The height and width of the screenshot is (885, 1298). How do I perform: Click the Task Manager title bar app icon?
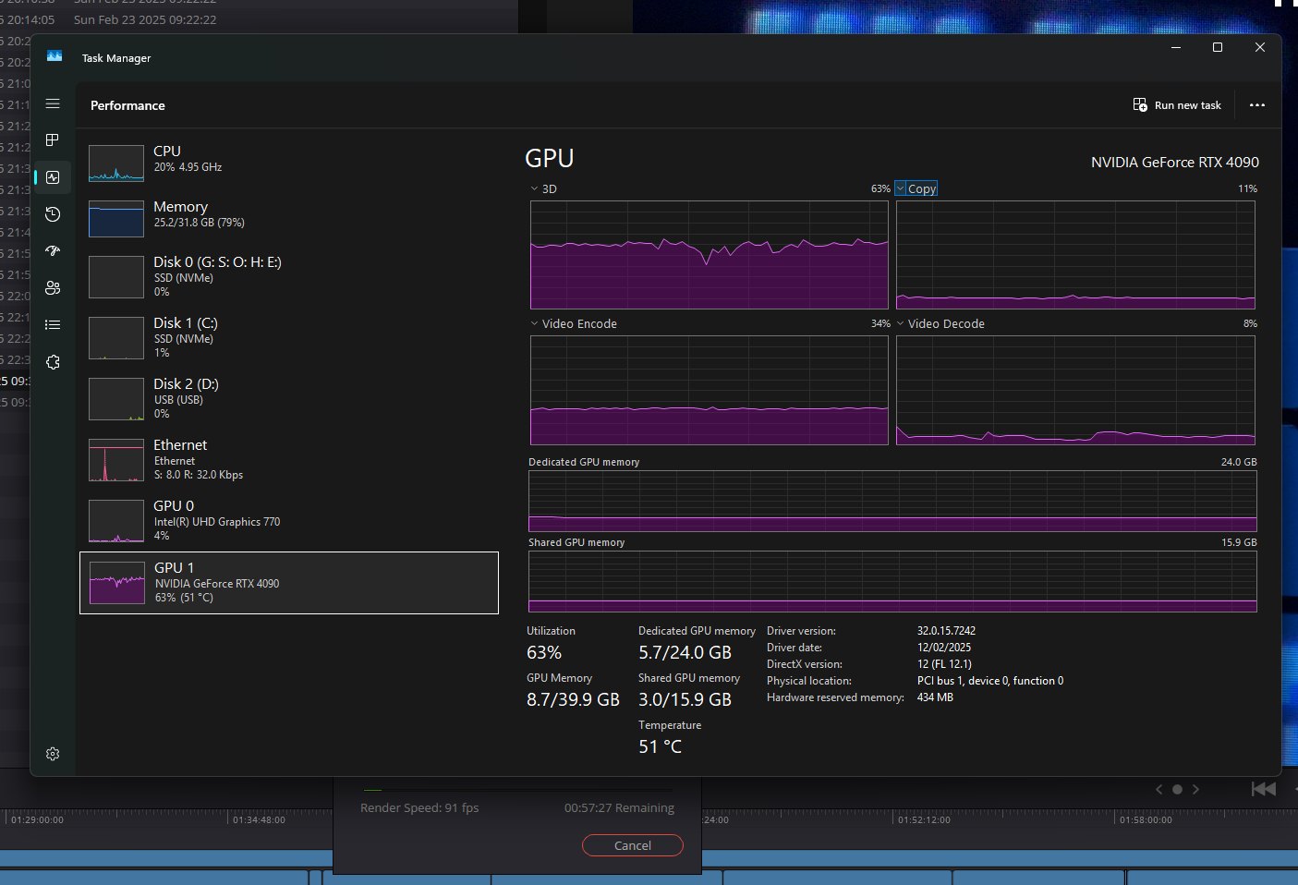55,57
